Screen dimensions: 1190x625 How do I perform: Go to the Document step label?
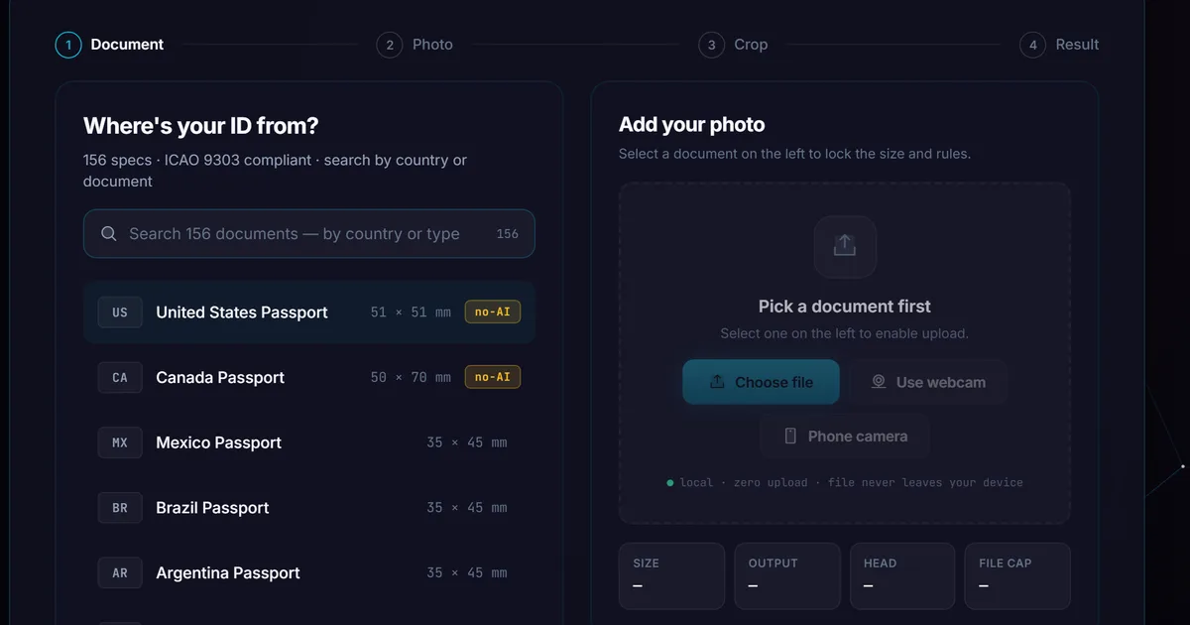127,45
